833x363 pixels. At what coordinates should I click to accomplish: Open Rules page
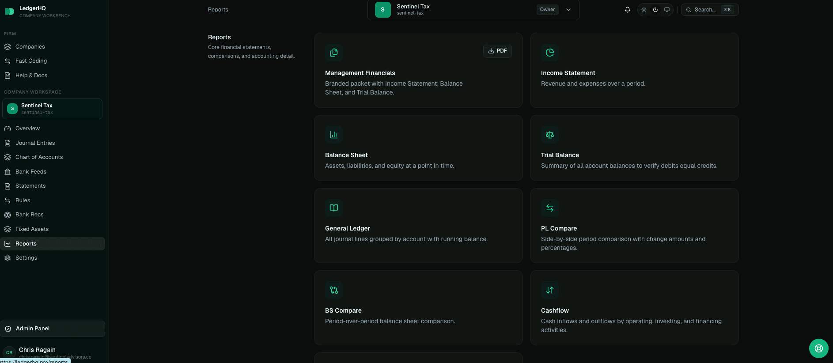coord(53,200)
